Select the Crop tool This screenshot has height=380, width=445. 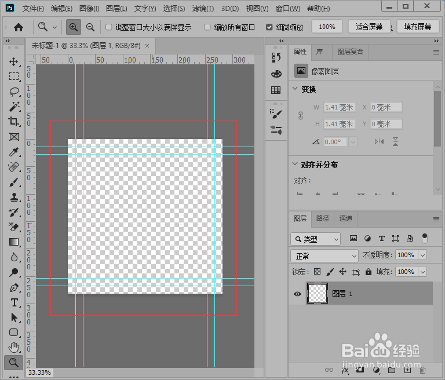click(x=14, y=122)
